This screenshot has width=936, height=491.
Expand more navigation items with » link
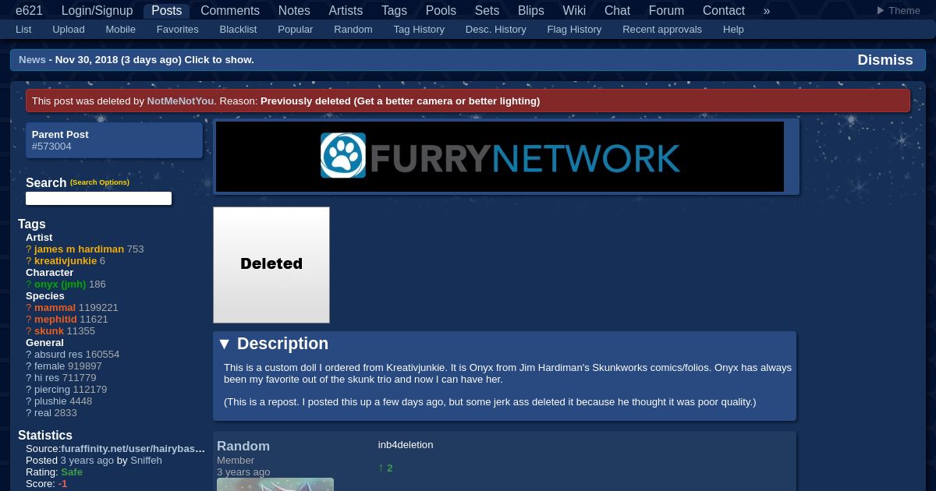point(767,11)
